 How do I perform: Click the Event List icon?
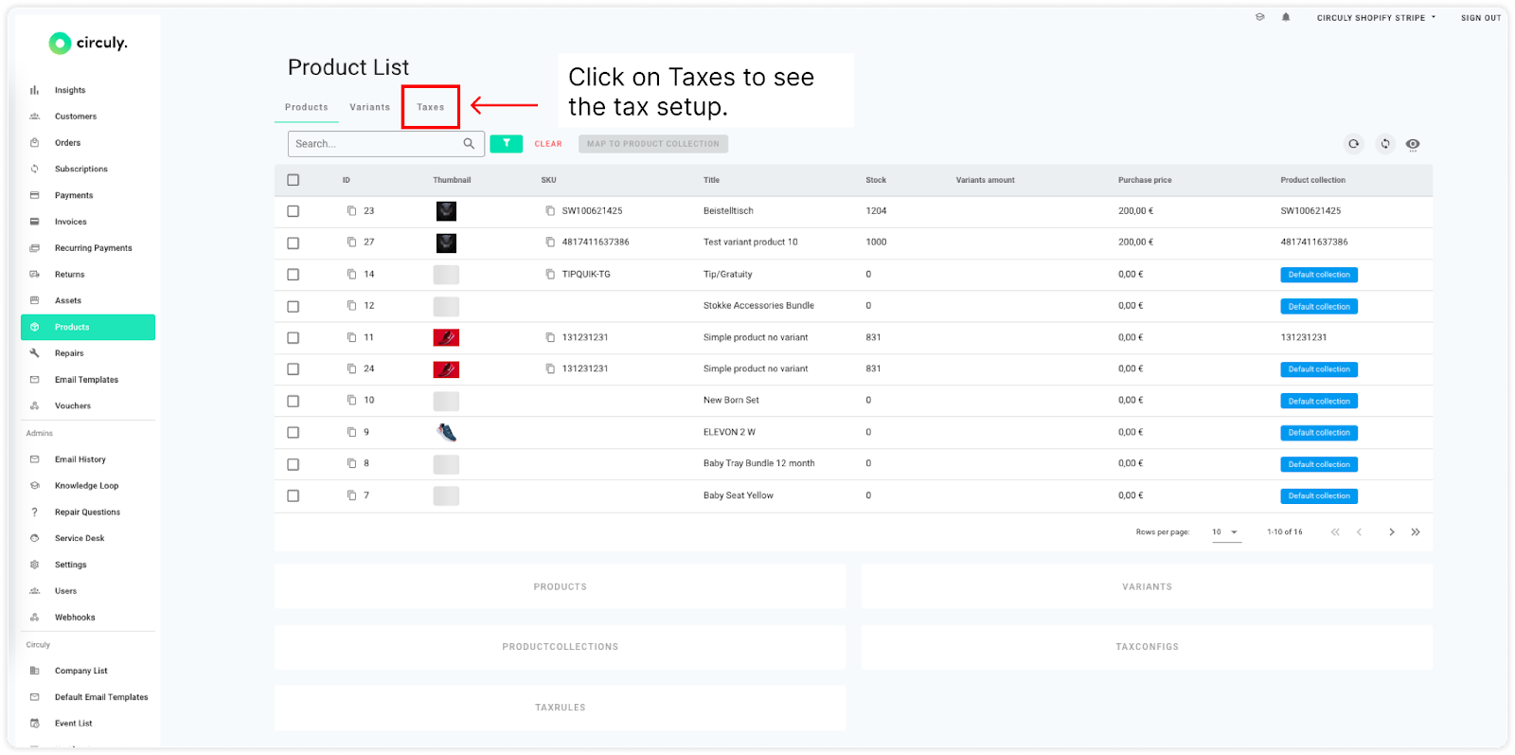coord(34,724)
